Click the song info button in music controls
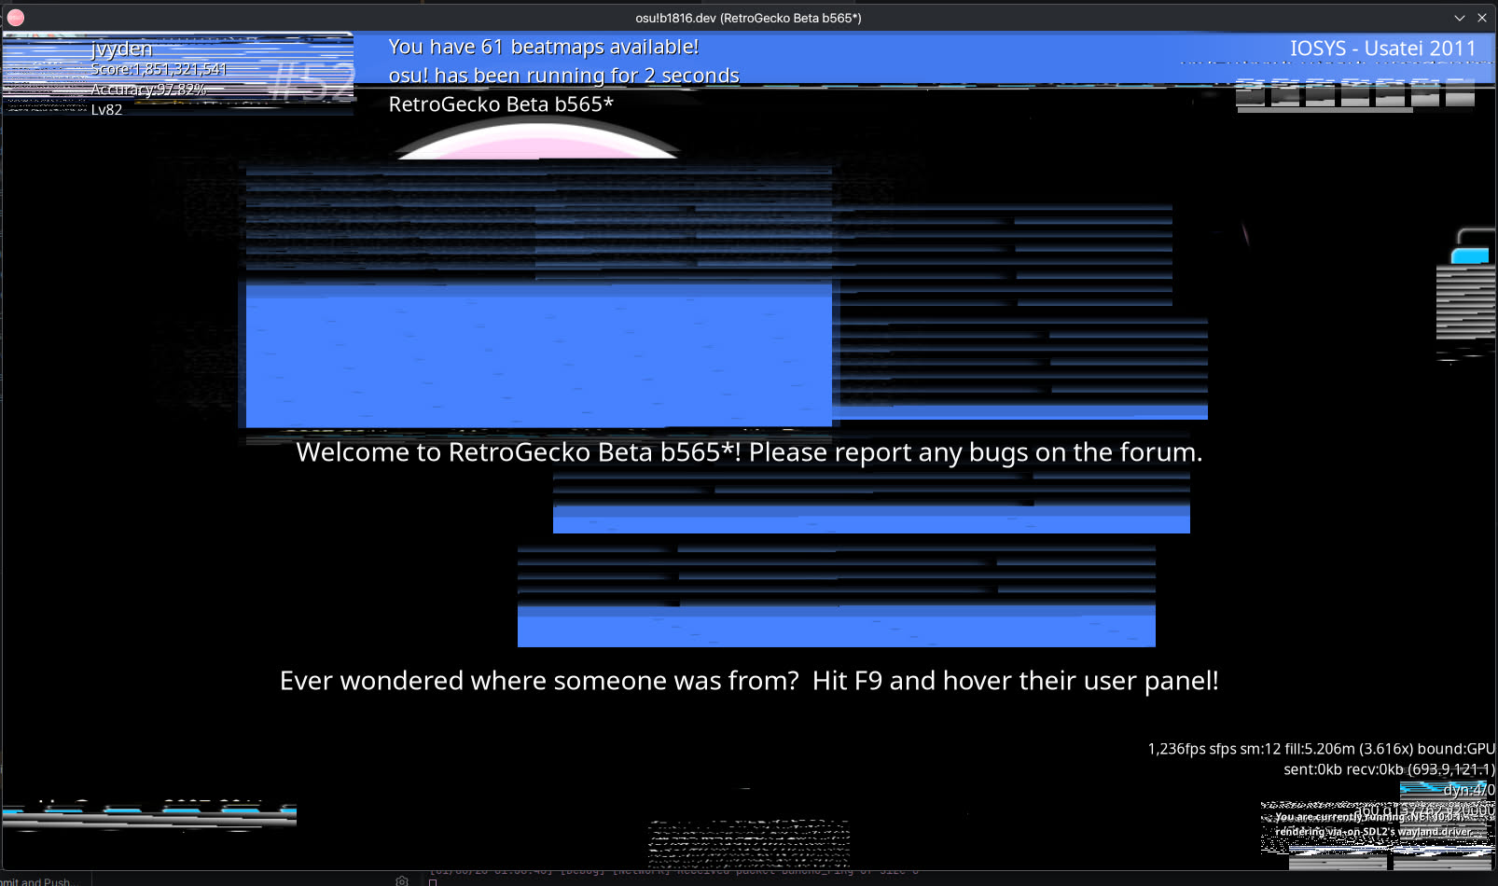 tap(1424, 92)
